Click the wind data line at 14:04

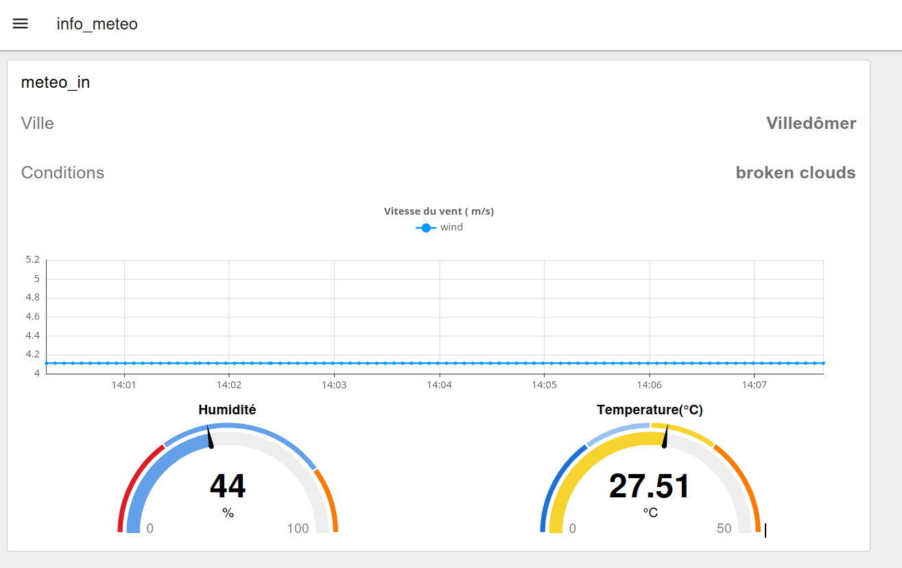click(439, 363)
